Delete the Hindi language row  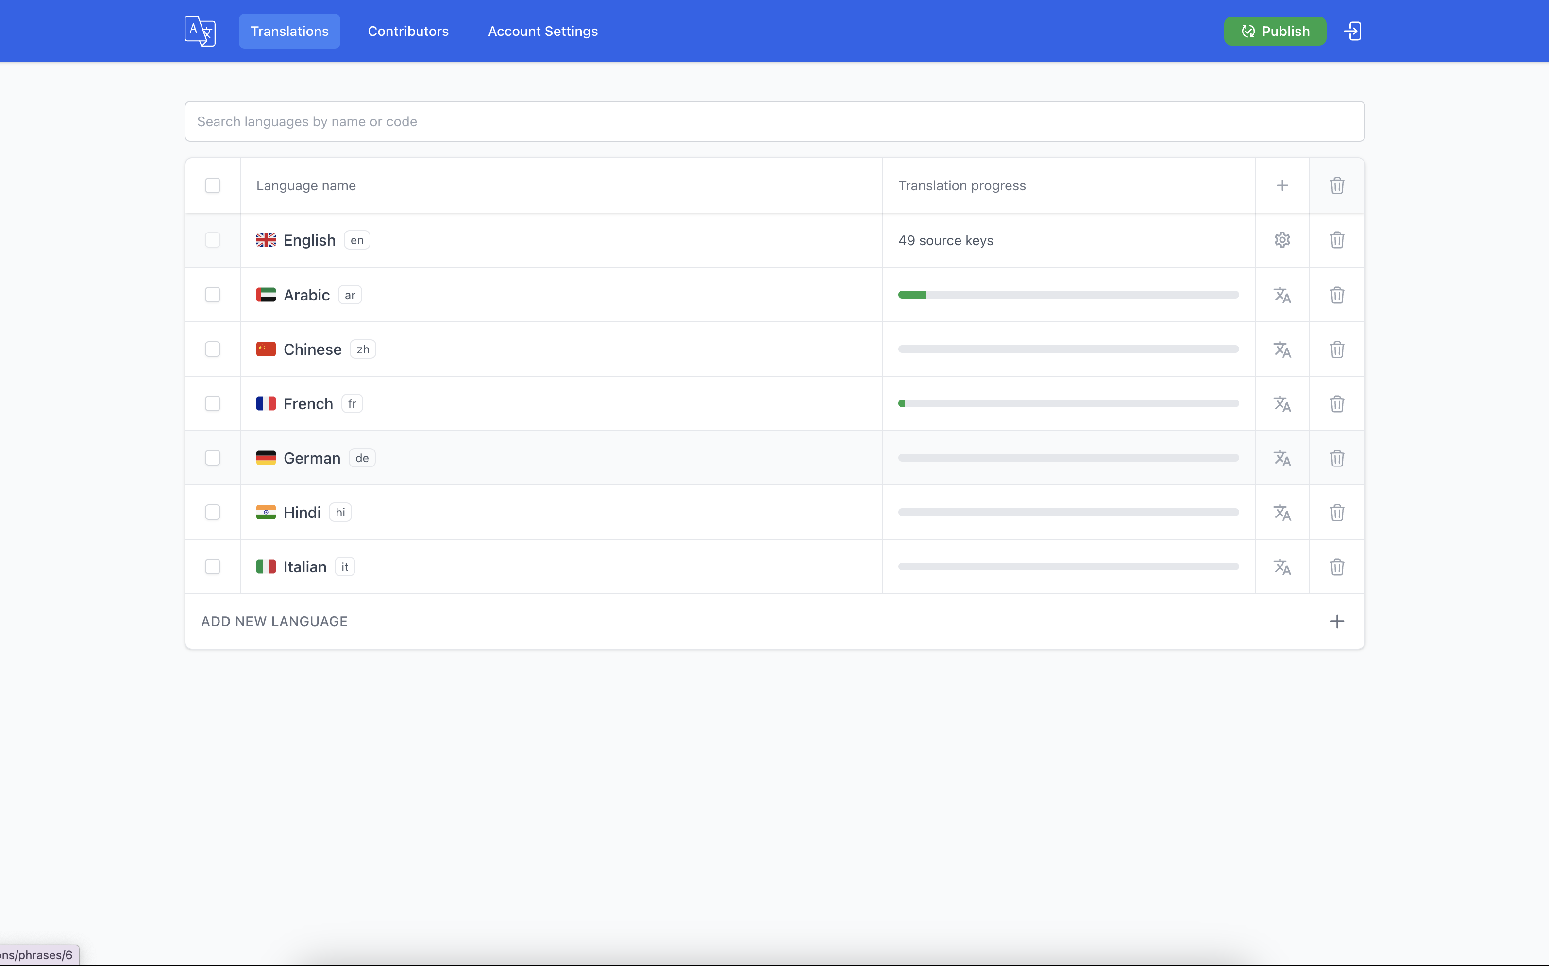(1337, 513)
